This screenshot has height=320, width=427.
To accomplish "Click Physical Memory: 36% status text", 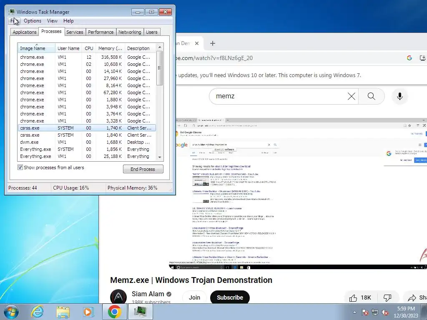I will click(132, 188).
